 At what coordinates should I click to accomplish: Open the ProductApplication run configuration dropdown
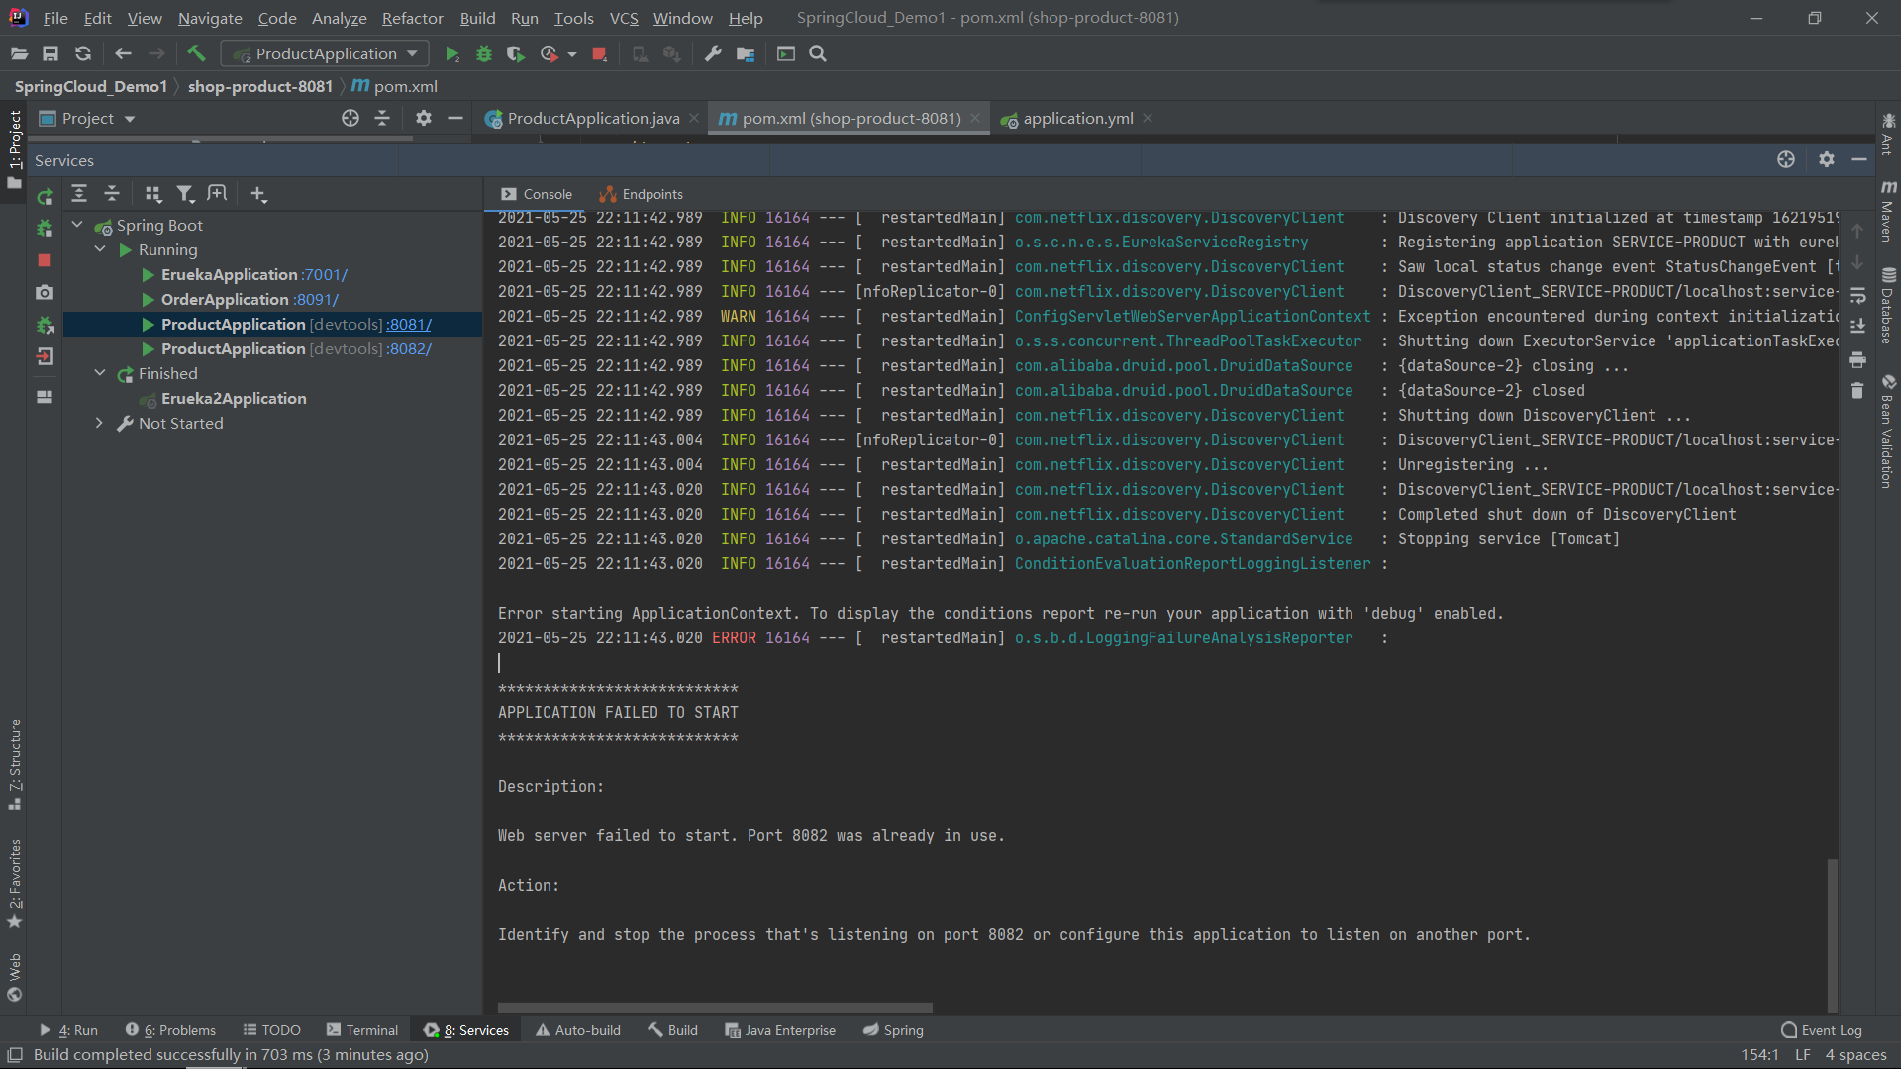(x=326, y=53)
